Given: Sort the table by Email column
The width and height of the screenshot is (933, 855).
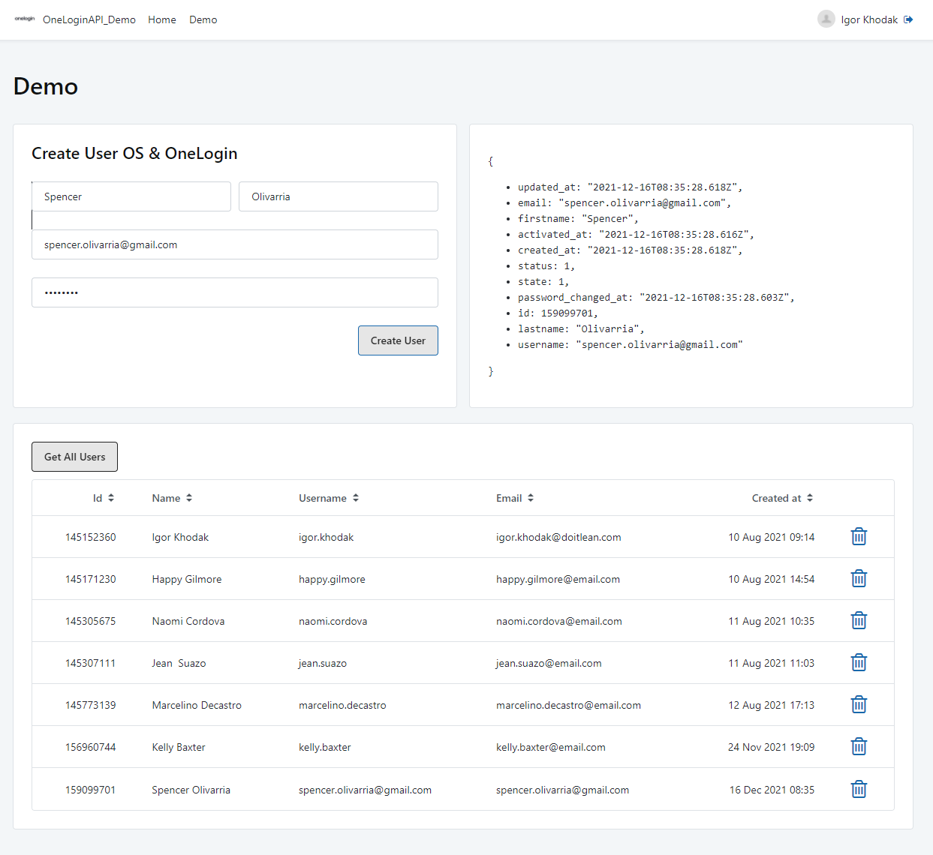Looking at the screenshot, I should point(515,498).
